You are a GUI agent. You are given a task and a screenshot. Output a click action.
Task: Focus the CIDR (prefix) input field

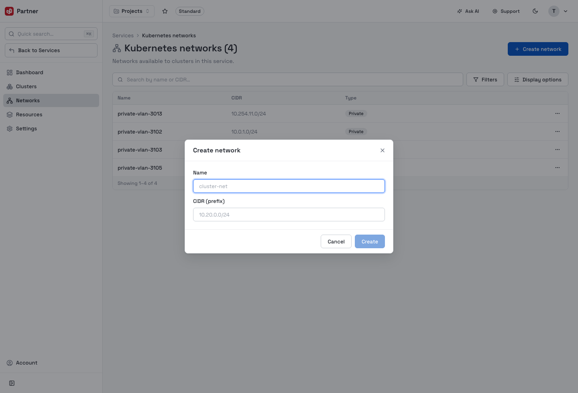point(289,215)
